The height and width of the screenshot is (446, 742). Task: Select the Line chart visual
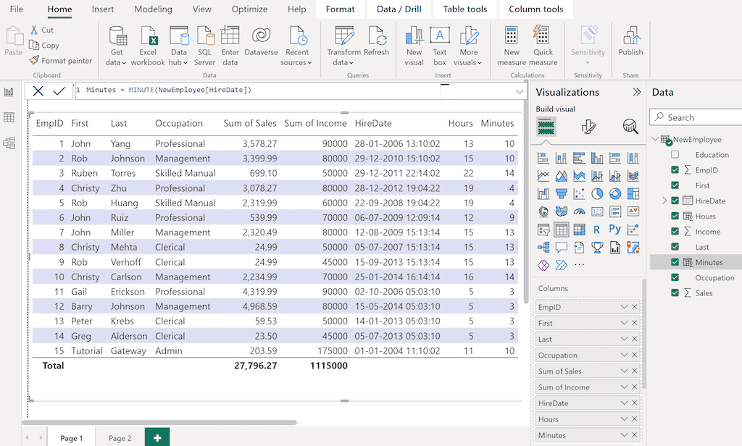[543, 175]
